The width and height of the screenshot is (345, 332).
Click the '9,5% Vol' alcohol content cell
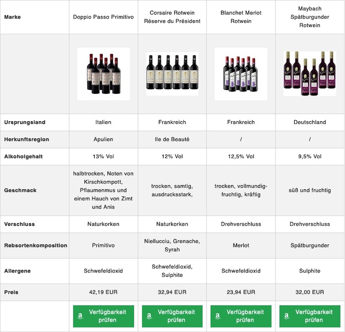[310, 156]
